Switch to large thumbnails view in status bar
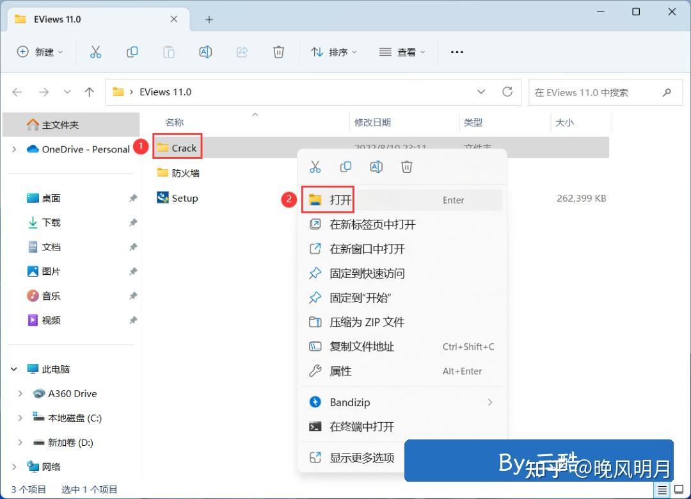The width and height of the screenshot is (691, 499). [679, 489]
